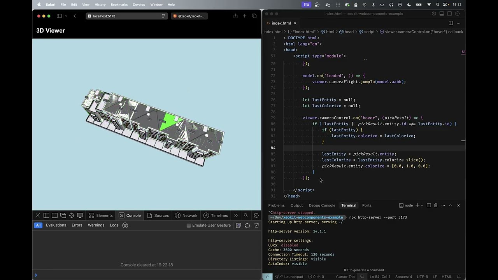Open the Problems panel tab
Screen dimensions: 498x280
coord(276,205)
